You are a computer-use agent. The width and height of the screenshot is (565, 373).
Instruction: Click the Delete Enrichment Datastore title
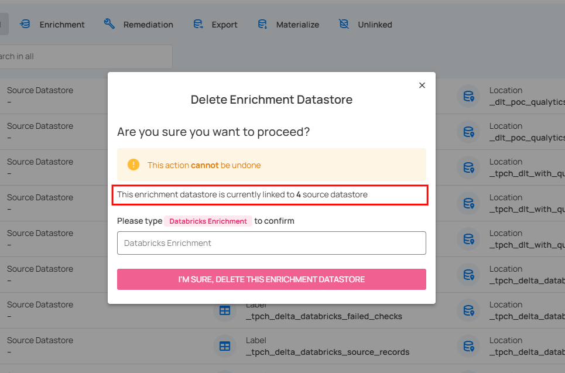(271, 100)
